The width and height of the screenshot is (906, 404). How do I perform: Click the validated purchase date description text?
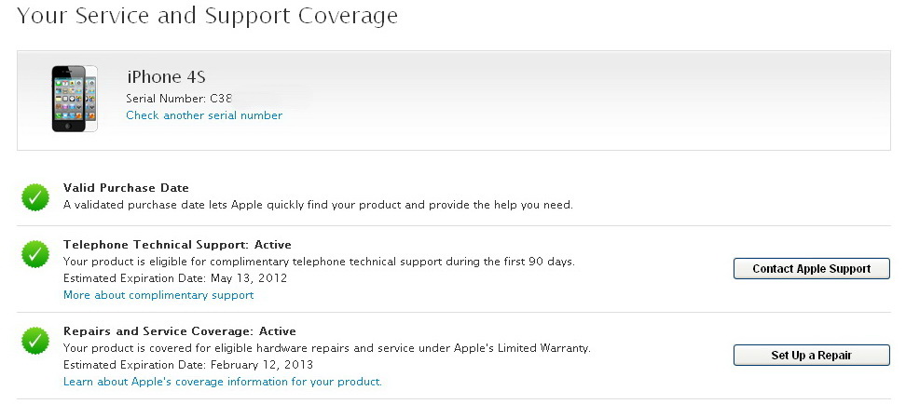click(x=318, y=204)
